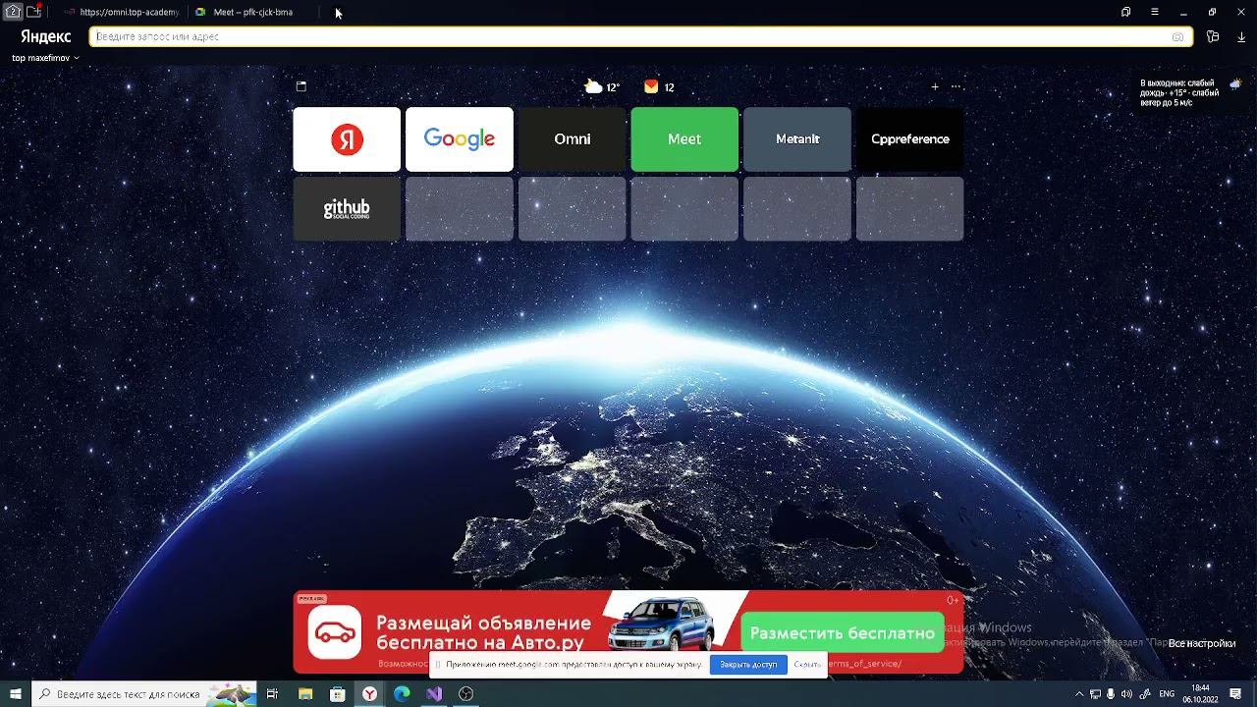Click the Яндекс logo in toolbar
This screenshot has height=707, width=1257.
tap(45, 36)
